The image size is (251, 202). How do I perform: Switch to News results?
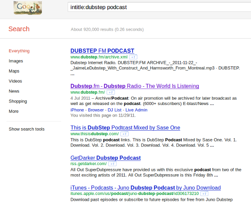click(x=14, y=91)
